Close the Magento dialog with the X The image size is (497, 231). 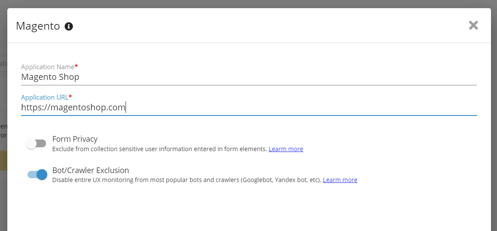[473, 25]
